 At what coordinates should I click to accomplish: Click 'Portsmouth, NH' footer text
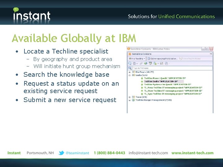tap(40, 153)
